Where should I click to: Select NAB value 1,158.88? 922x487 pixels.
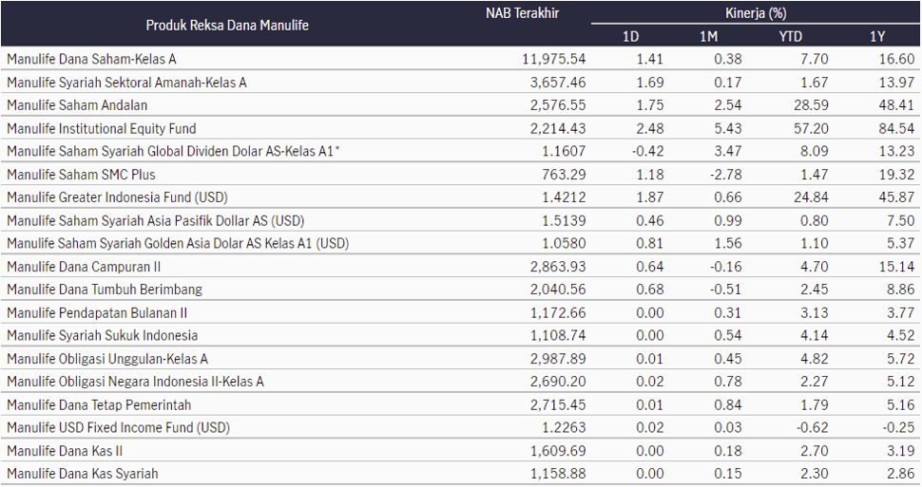coord(558,474)
